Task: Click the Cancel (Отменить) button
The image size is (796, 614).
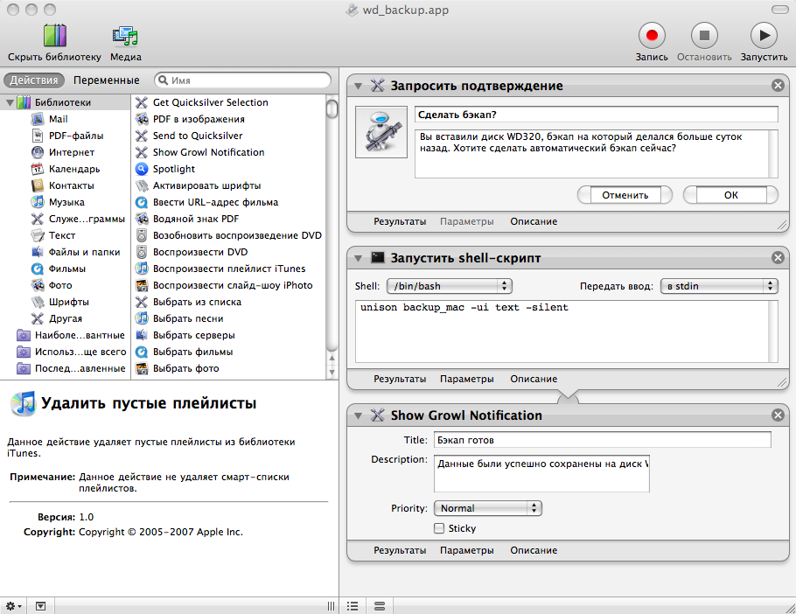Action: (x=625, y=195)
